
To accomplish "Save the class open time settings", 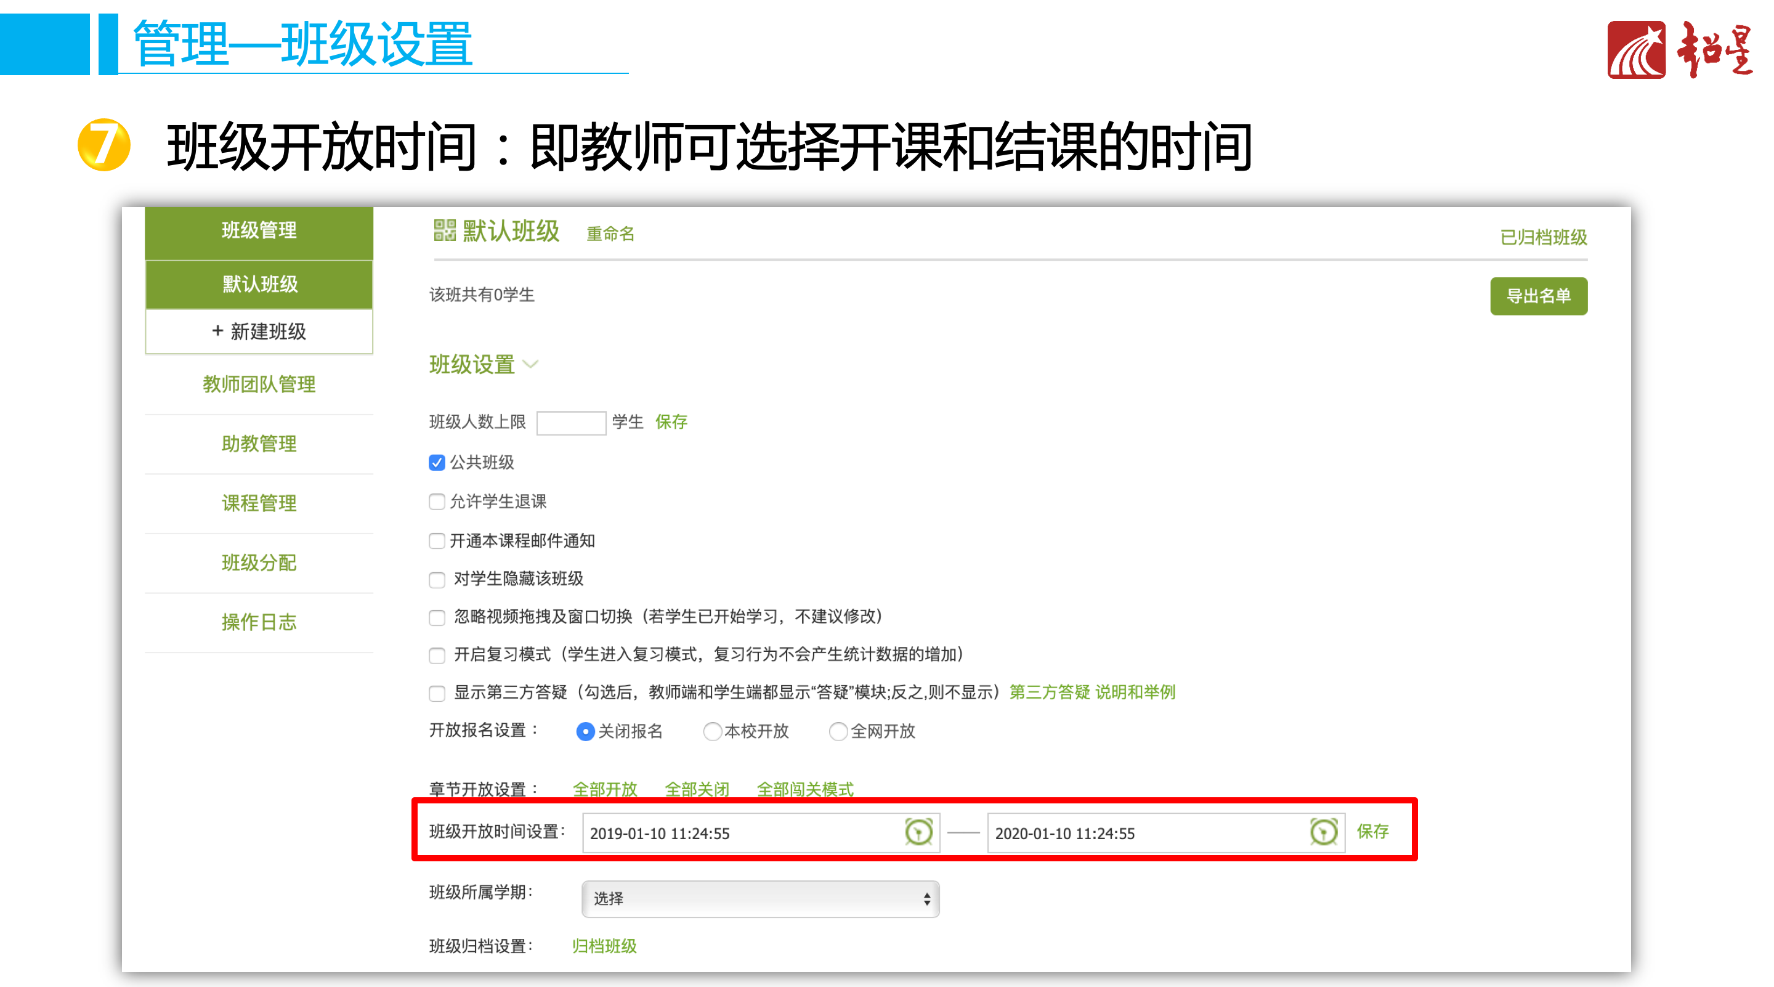I will (x=1372, y=831).
